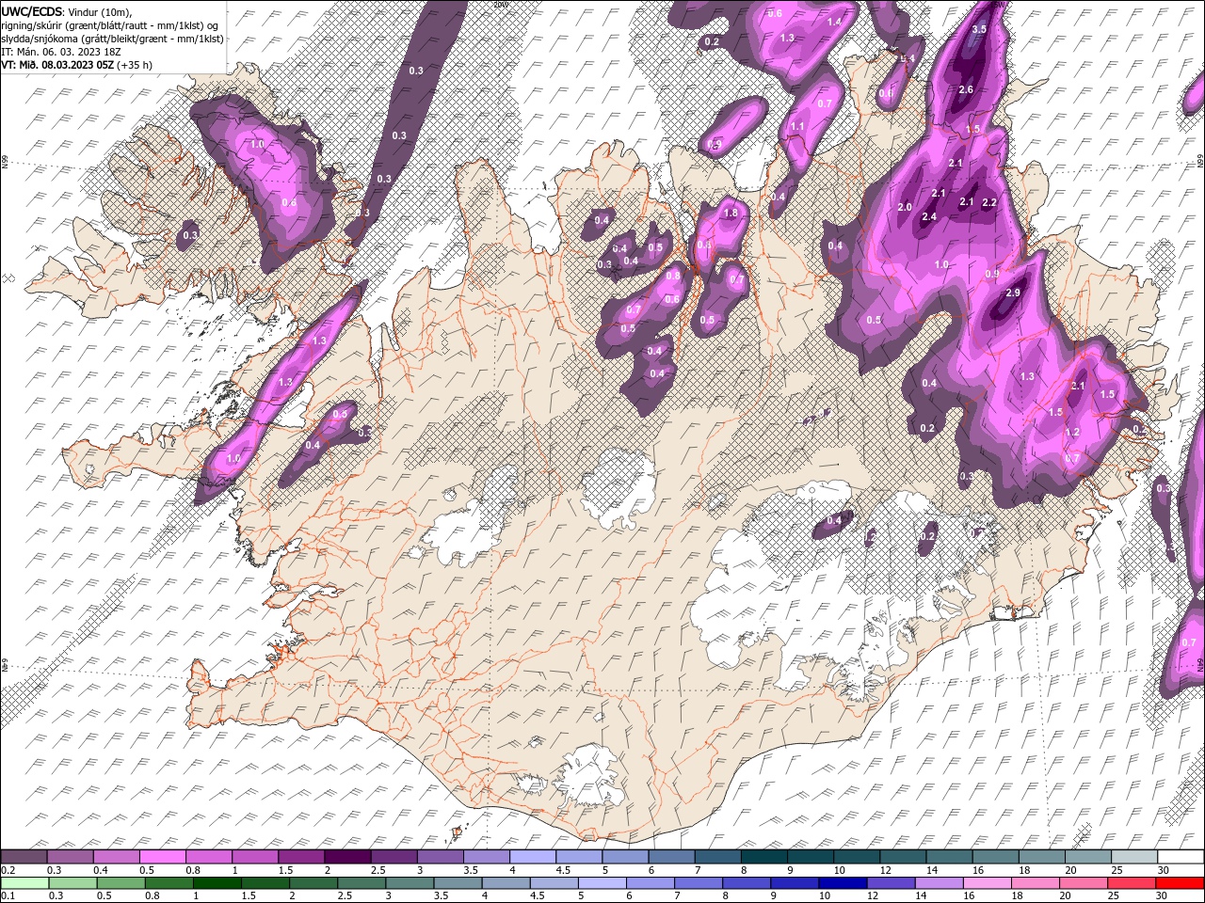Pick the light pink swatch between 16 and 18 in the lower legend
1205x903 pixels.
pyautogui.click(x=986, y=882)
